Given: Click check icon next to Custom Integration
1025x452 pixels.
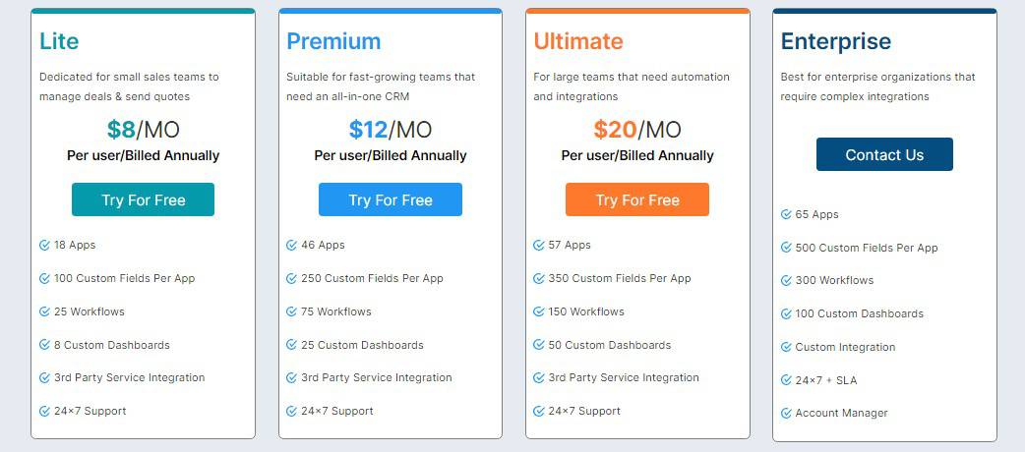Looking at the screenshot, I should (786, 347).
